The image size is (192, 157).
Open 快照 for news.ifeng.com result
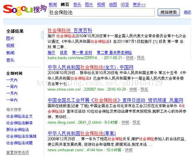(x=125, y=123)
